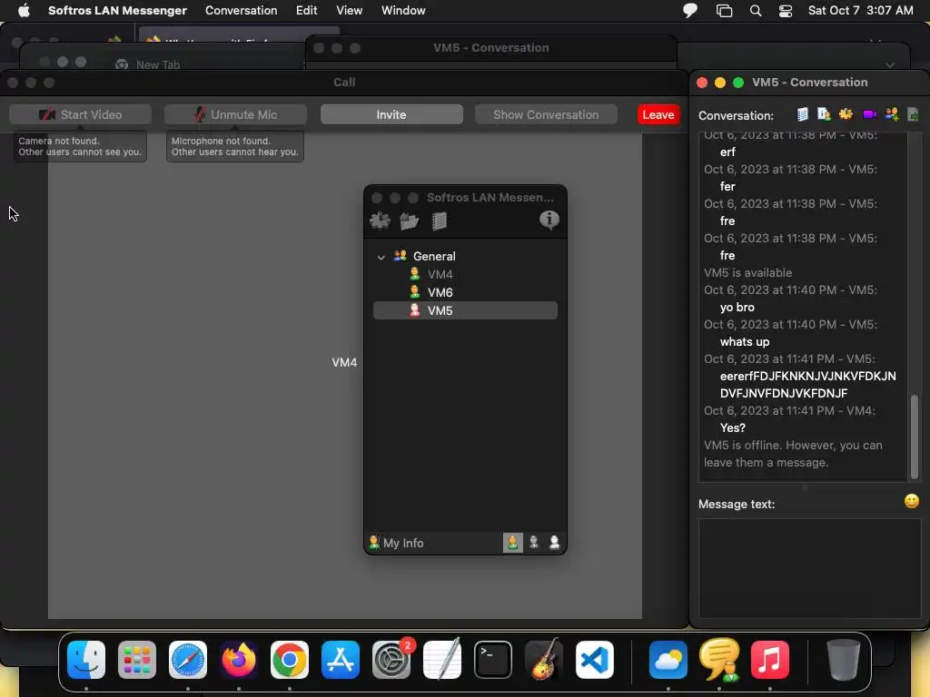This screenshot has height=697, width=930.
Task: Open Music app from the dock
Action: coord(770,660)
